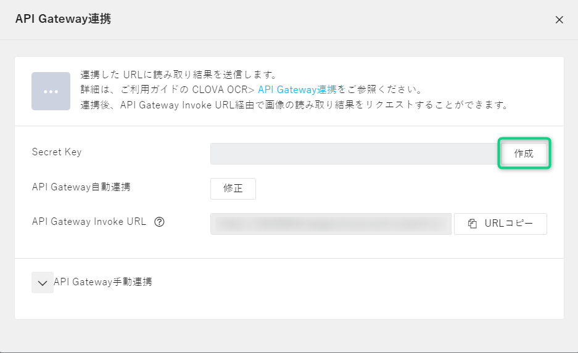Click the API Gateway手動連携 section label

[x=103, y=282]
